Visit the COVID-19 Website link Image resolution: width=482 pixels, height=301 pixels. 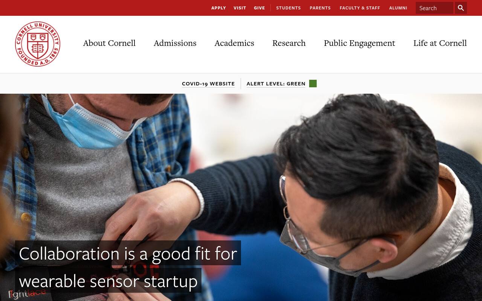[208, 84]
